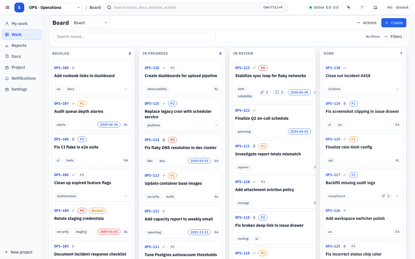Image resolution: width=415 pixels, height=259 pixels.
Task: Open the Board view selector dropdown
Action: [x=90, y=22]
